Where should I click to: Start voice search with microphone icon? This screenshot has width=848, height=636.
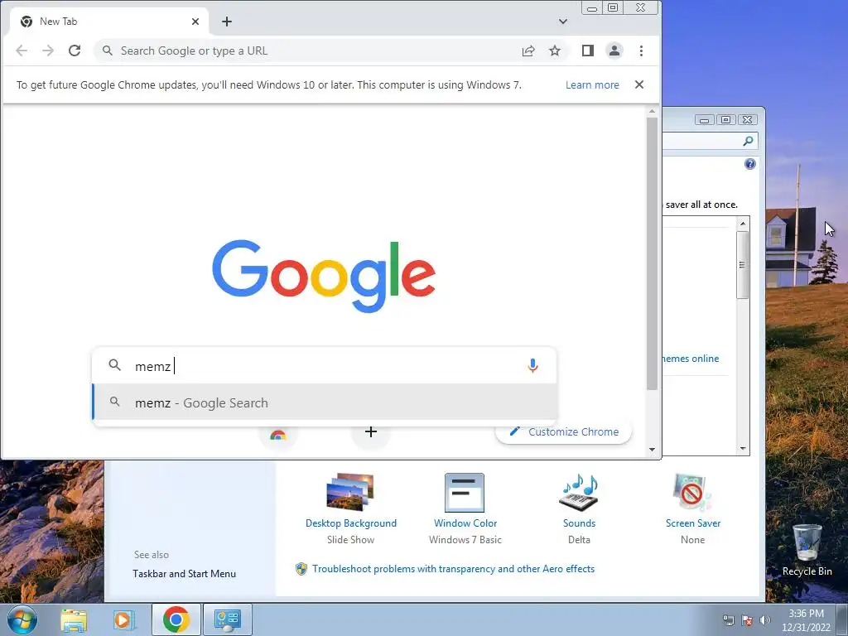click(532, 366)
